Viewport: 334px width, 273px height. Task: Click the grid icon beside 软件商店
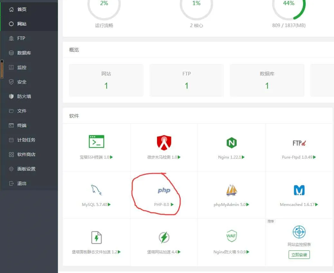pyautogui.click(x=11, y=154)
